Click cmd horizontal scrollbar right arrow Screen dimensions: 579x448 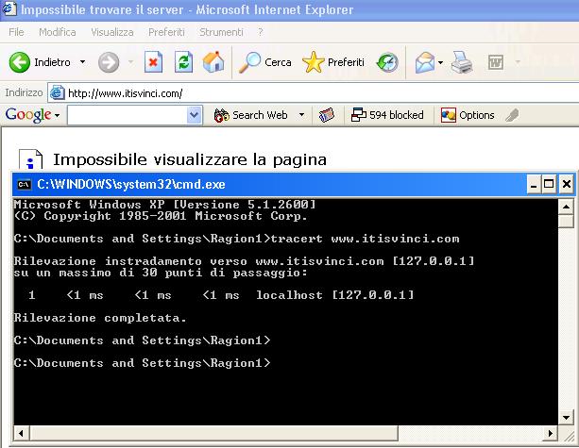pos(551,433)
